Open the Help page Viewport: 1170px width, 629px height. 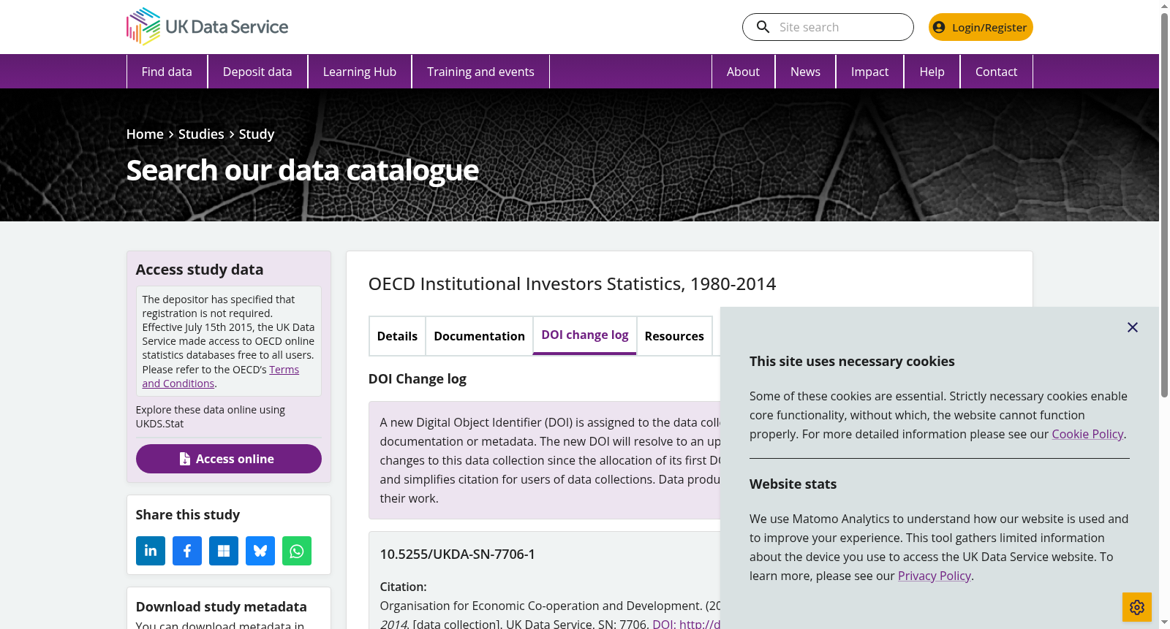pos(932,72)
